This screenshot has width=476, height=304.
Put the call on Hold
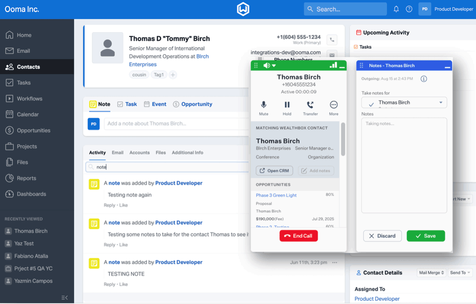pyautogui.click(x=287, y=105)
